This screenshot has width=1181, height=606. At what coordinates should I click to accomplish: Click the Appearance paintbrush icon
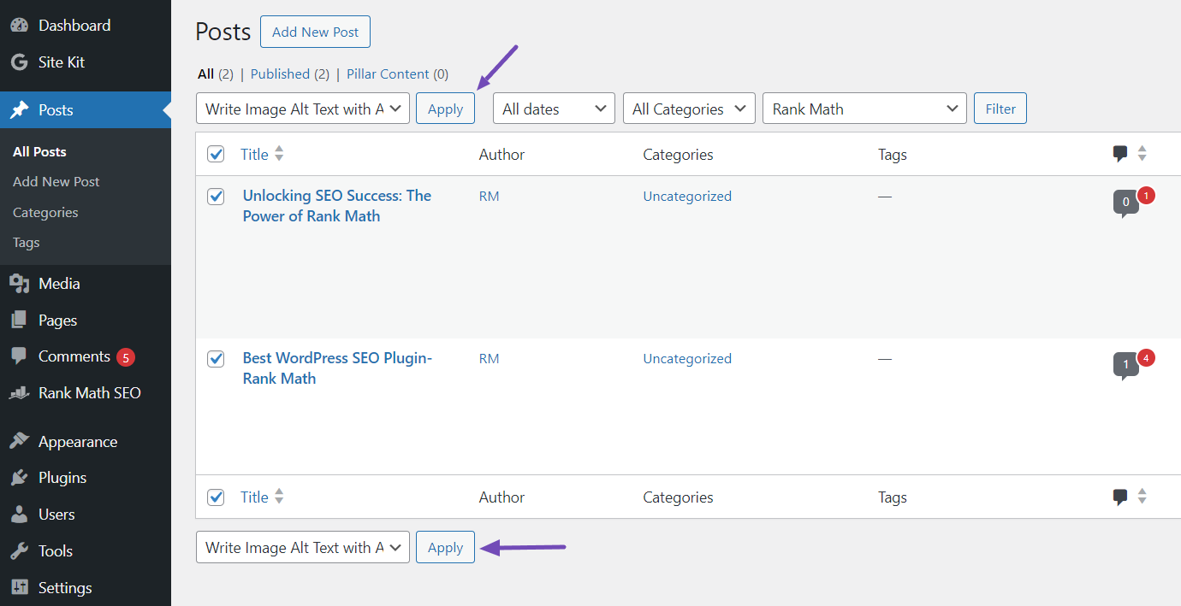(x=19, y=442)
